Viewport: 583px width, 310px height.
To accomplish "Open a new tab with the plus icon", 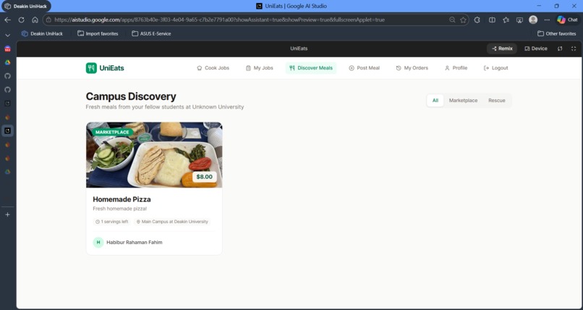I will tap(7, 214).
